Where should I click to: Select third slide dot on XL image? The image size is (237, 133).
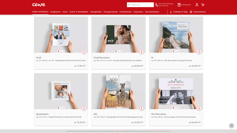tap(179, 51)
